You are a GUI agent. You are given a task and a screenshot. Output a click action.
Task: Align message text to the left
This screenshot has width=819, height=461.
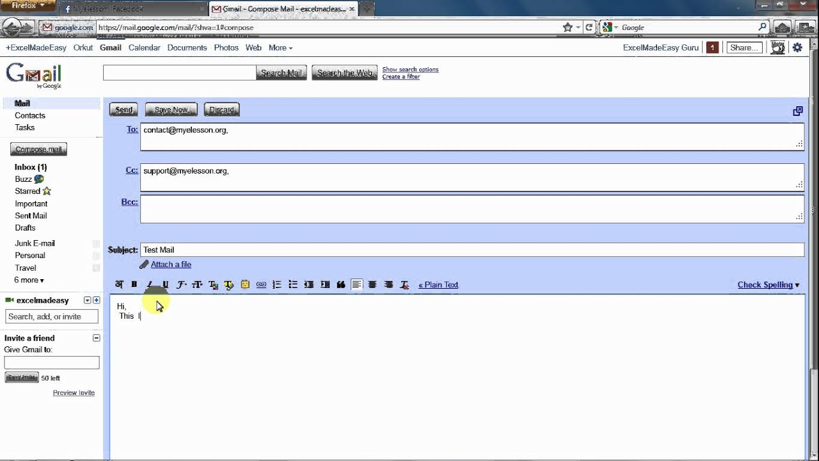[356, 285]
